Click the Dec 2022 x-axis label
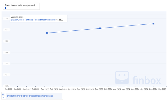This screenshot has width=168, height=101. (45, 89)
